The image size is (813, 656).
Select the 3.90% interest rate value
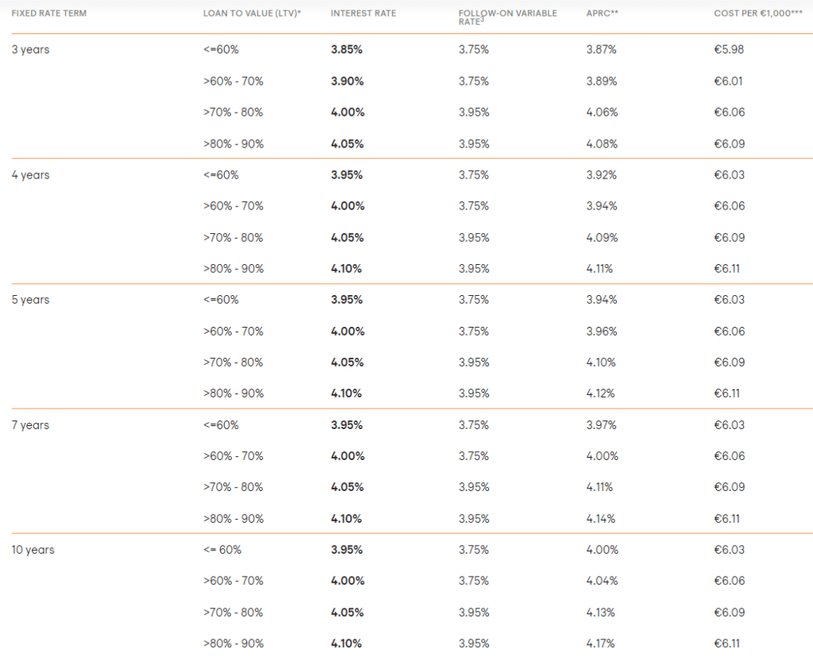pos(347,81)
